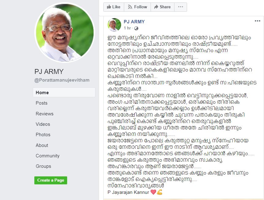Select the Home tab in sidebar
The image size is (264, 200).
[x=64, y=92]
